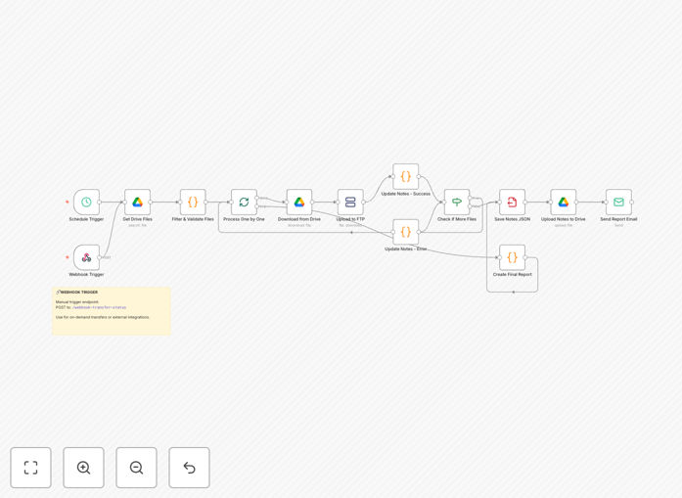Click the 'Filter & Validate Files' label

pos(193,219)
